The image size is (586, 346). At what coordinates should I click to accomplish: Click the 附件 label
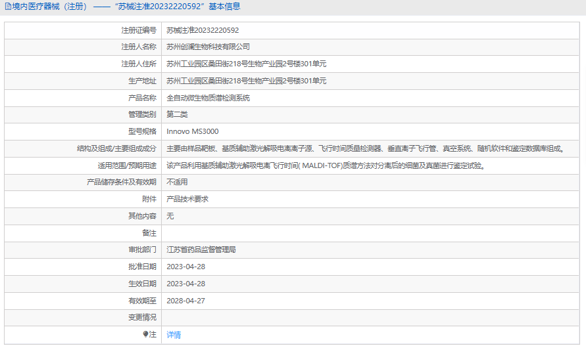coord(149,199)
